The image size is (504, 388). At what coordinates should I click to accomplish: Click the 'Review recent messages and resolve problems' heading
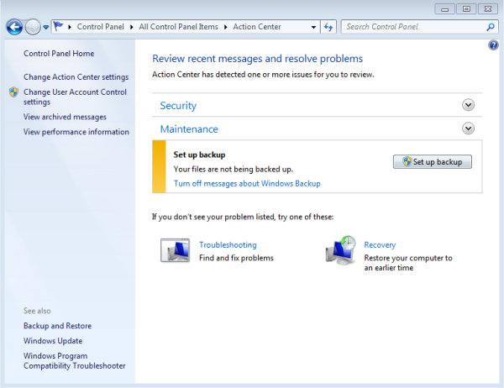[x=258, y=59]
